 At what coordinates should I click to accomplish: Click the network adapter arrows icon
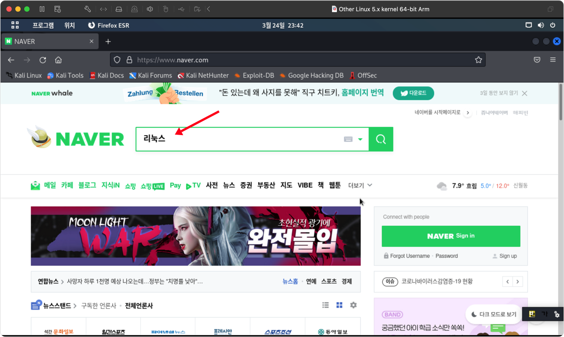pyautogui.click(x=103, y=9)
